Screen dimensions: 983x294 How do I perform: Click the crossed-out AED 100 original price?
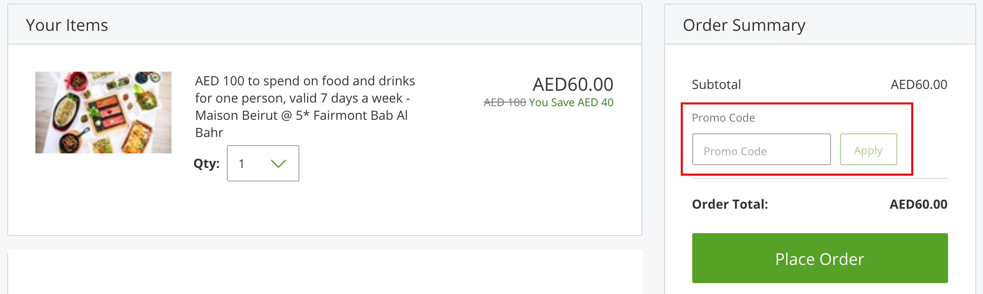[x=504, y=103]
